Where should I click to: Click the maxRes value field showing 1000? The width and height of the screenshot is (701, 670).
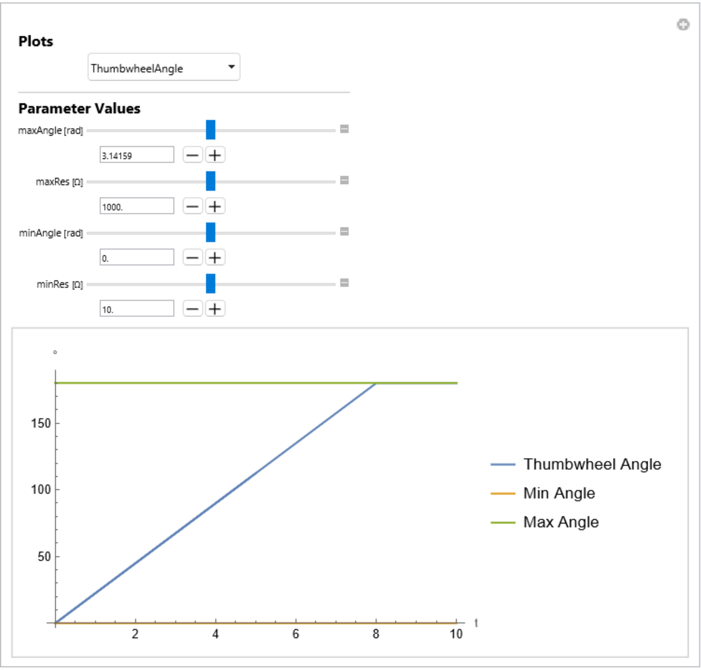point(137,206)
